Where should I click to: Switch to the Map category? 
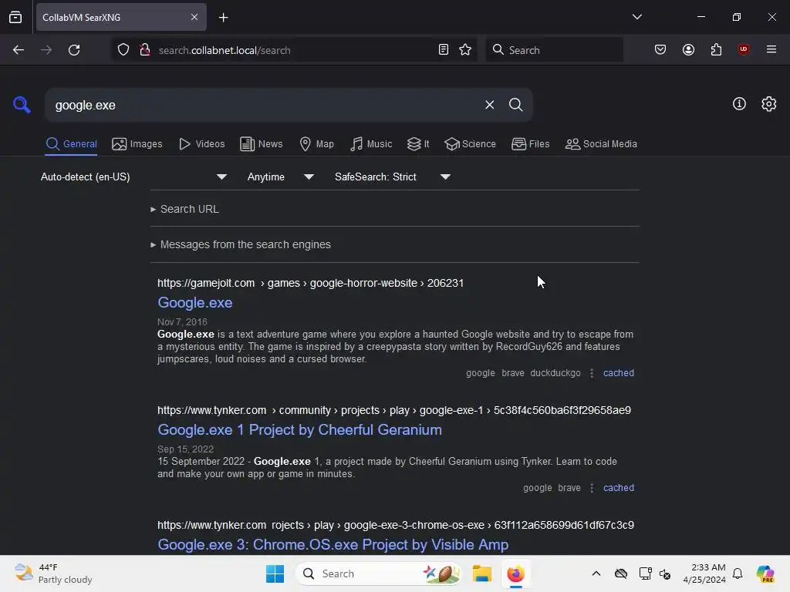pos(316,144)
